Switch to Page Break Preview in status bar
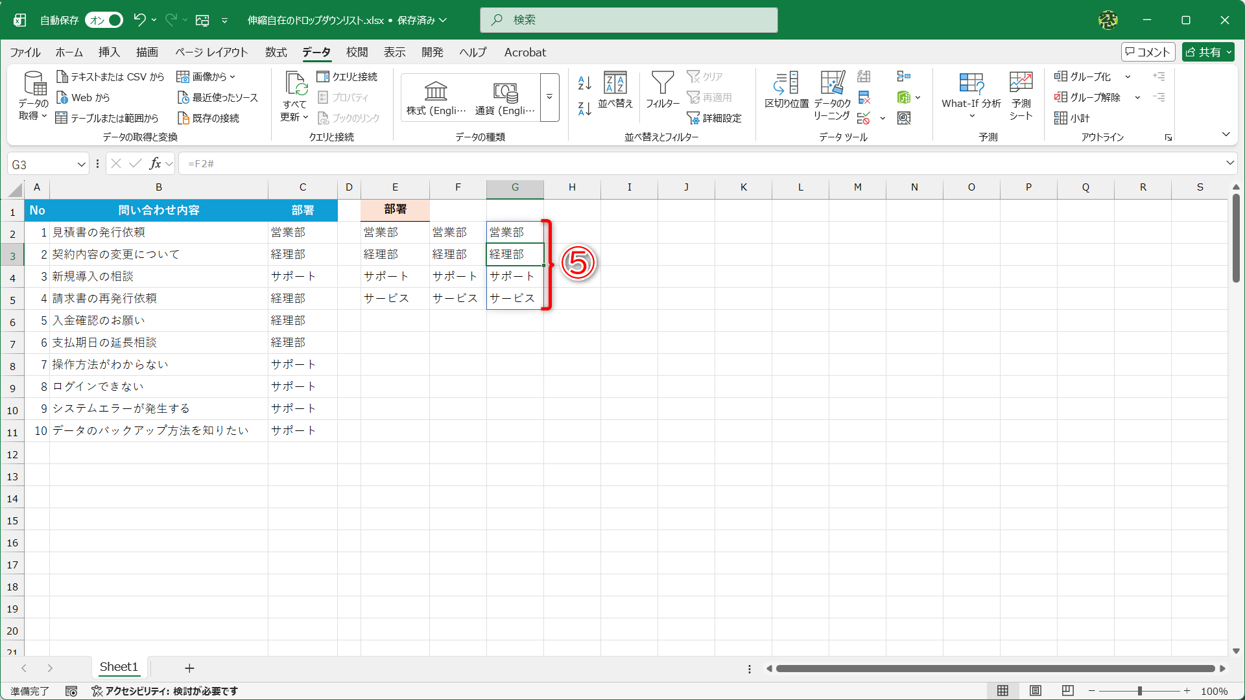This screenshot has height=700, width=1245. coord(1068,691)
